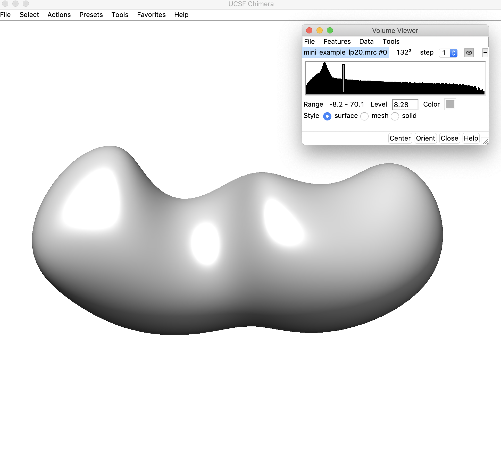The image size is (501, 451).
Task: Switch display style to mesh
Action: [364, 116]
